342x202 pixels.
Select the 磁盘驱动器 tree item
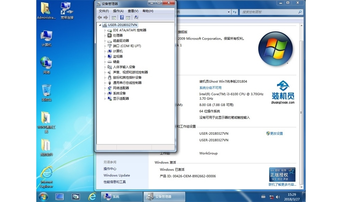pyautogui.click(x=121, y=41)
